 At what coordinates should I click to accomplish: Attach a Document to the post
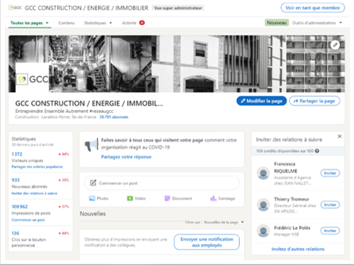tap(178, 199)
